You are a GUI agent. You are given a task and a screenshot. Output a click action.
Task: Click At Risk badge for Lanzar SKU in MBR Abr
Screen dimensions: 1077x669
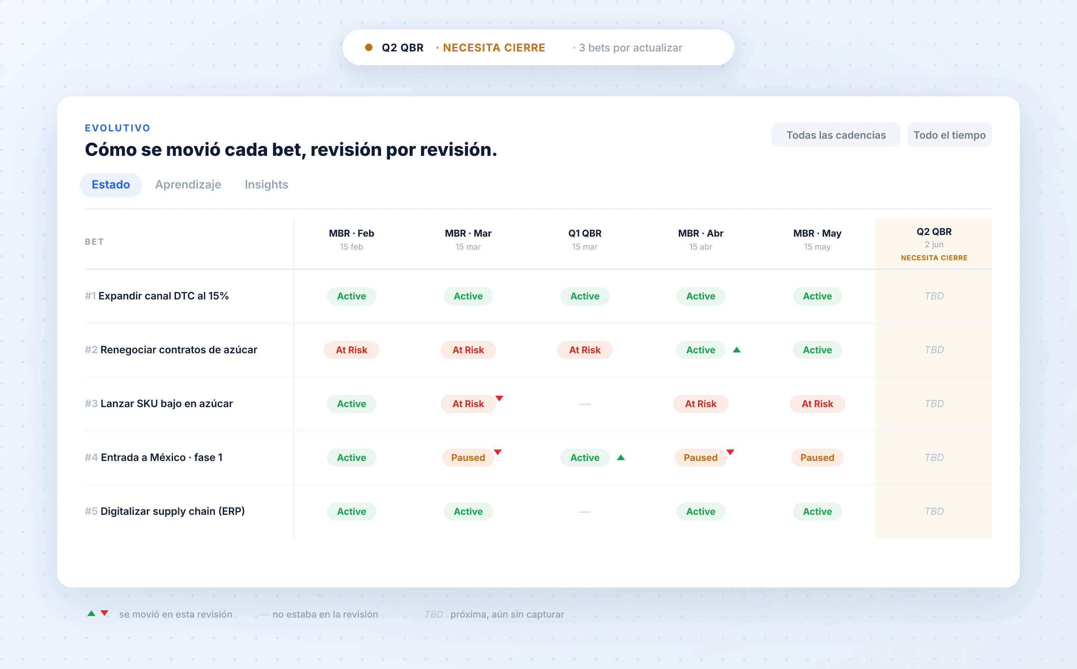pos(701,403)
